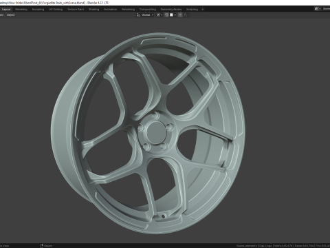Click the Faces count in status bar
Image resolution: width=330 pixels, height=248 pixels.
tap(304, 246)
